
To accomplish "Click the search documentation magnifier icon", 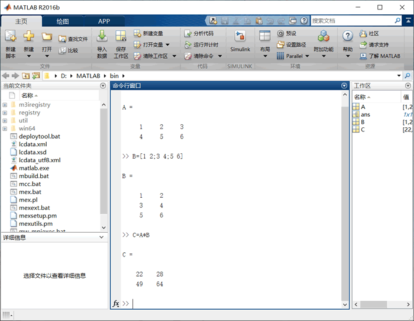I will (397, 21).
